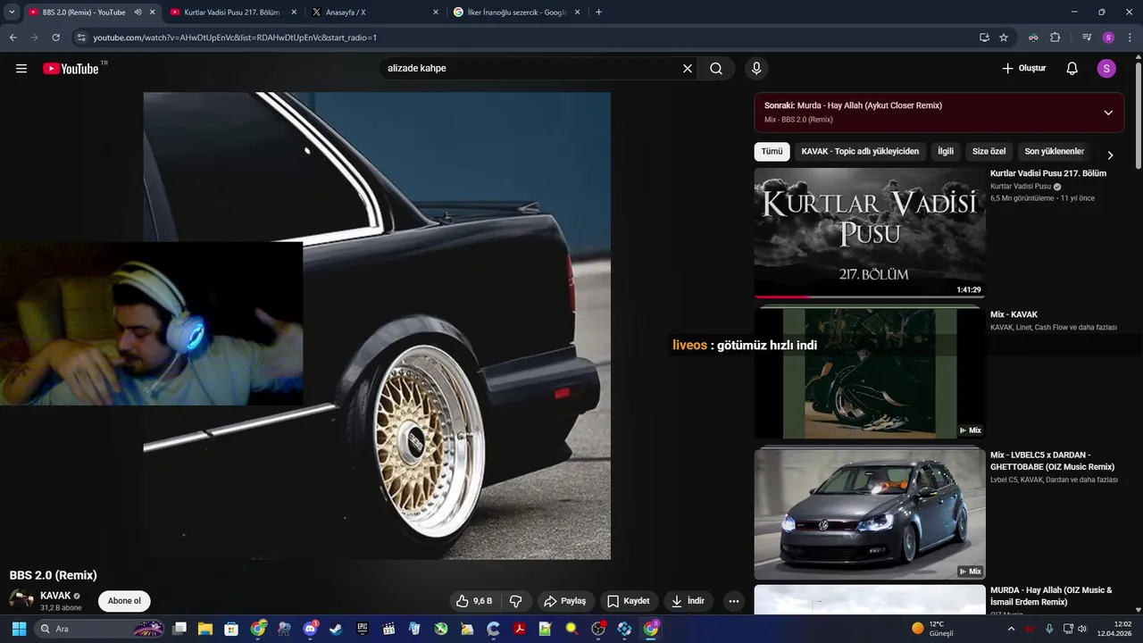Subscribe with Abone ol button
This screenshot has height=643, width=1143.
(x=124, y=601)
